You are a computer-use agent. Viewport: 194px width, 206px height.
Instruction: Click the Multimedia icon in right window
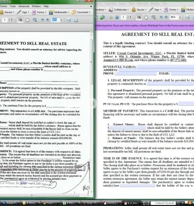(183, 10)
